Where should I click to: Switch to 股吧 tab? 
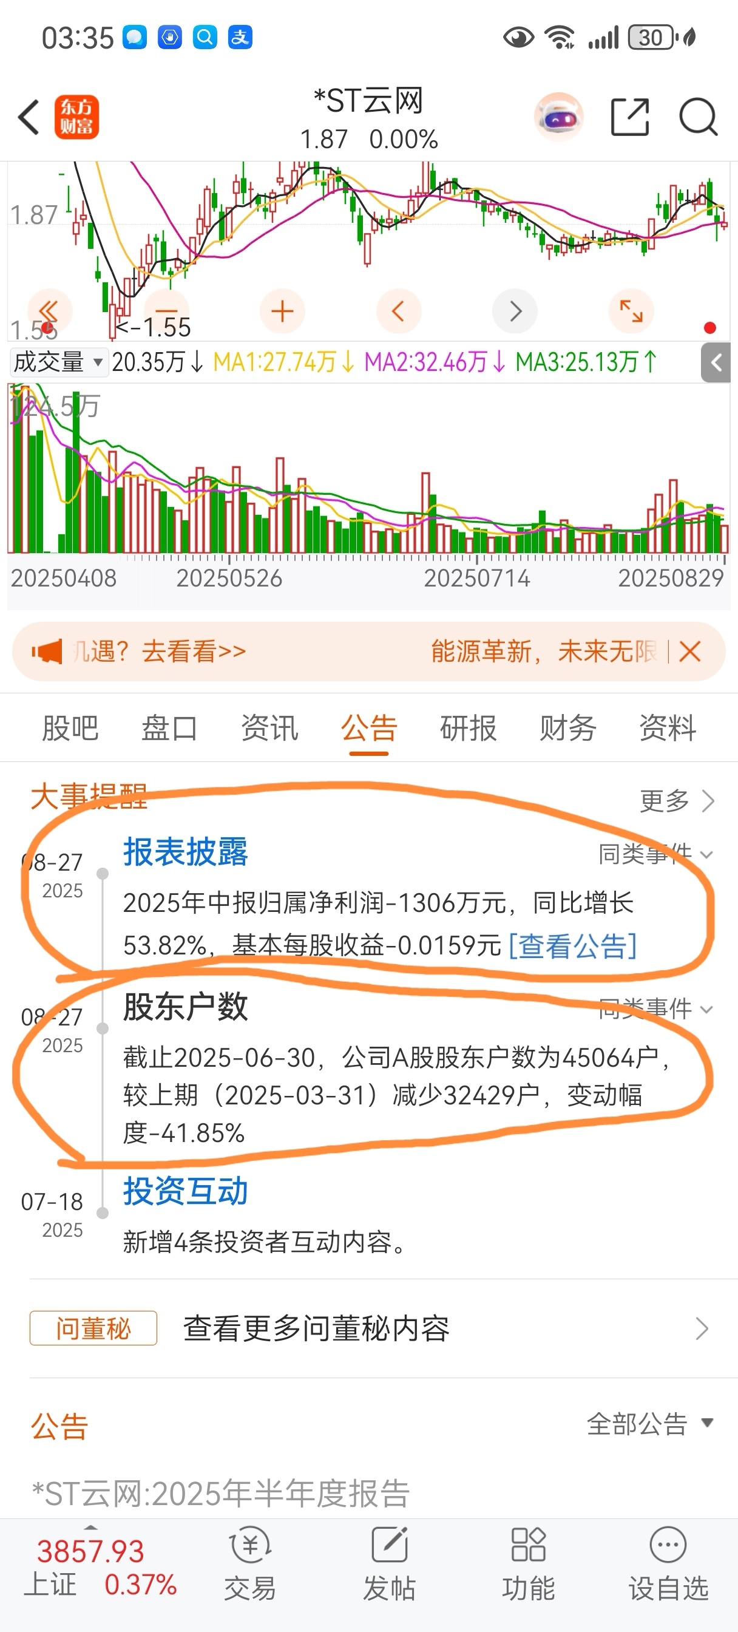coord(70,727)
